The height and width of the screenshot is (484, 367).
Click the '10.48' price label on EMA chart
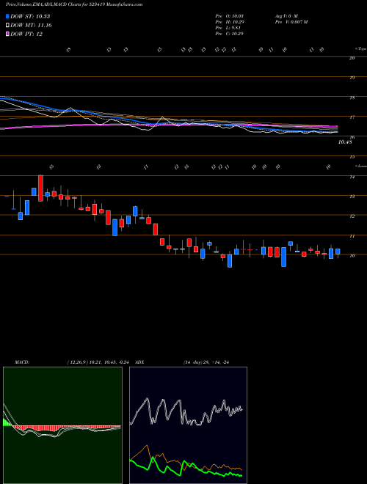tap(345, 142)
